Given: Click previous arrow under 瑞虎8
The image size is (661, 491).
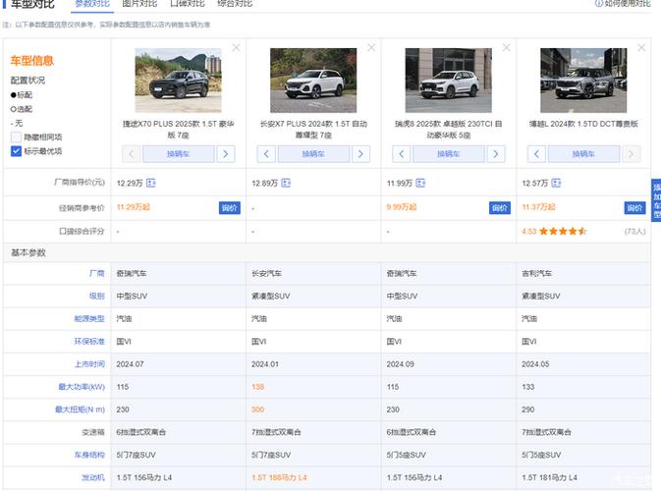Looking at the screenshot, I should 402,154.
